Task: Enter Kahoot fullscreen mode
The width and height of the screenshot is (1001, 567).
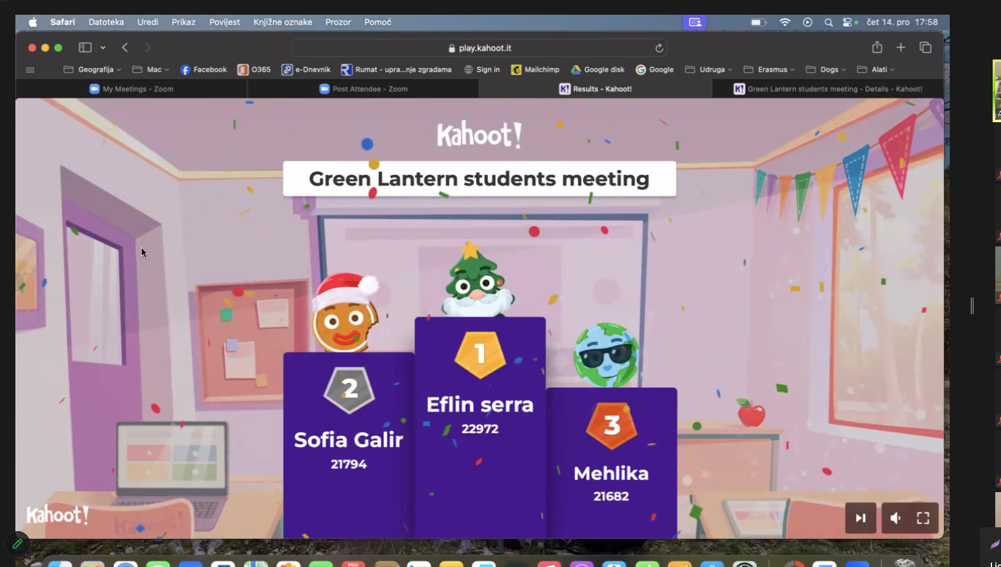Action: (923, 518)
